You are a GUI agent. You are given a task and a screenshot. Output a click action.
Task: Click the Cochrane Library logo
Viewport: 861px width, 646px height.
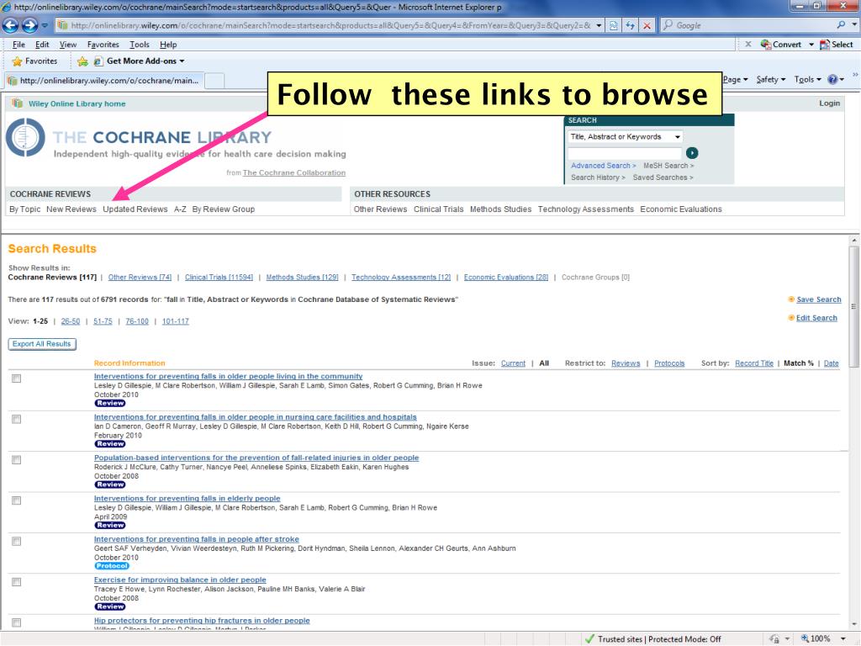pyautogui.click(x=25, y=137)
